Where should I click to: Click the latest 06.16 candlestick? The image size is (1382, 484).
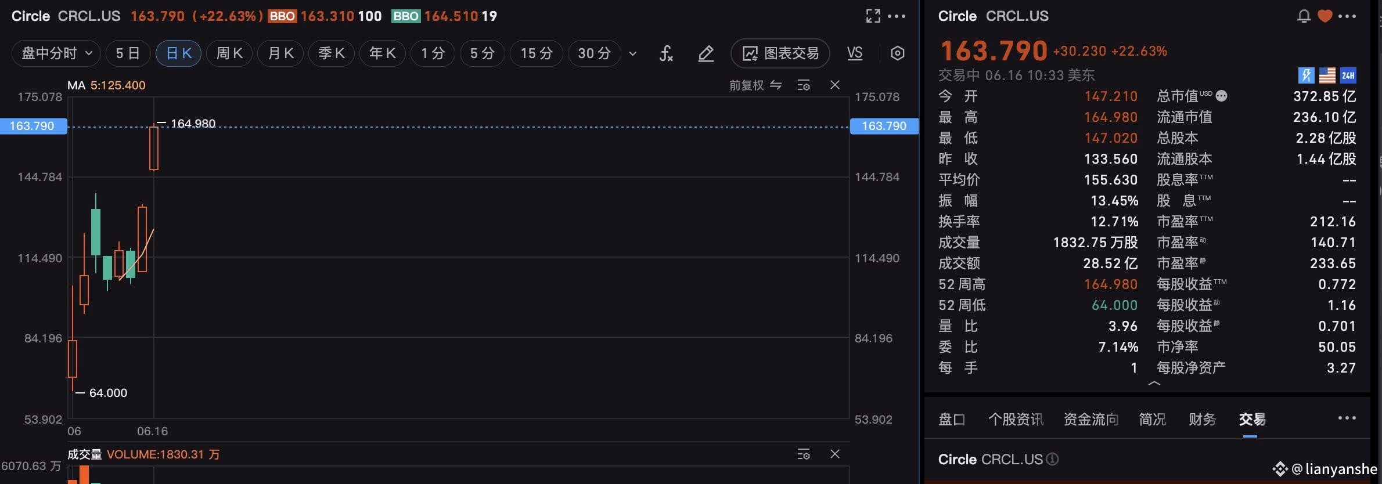154,147
